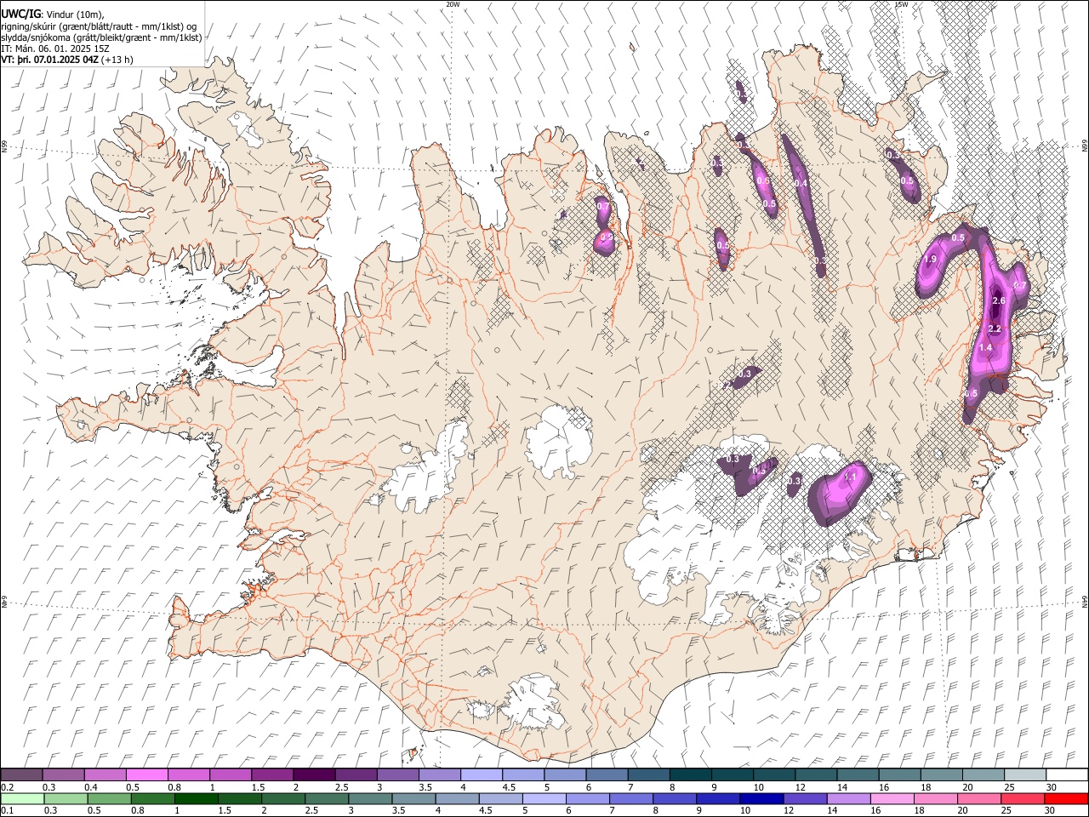The image size is (1089, 817).
Task: Select the 'IT: Mán. 06. 01. 2025 15Z' line
Action: 54,49
